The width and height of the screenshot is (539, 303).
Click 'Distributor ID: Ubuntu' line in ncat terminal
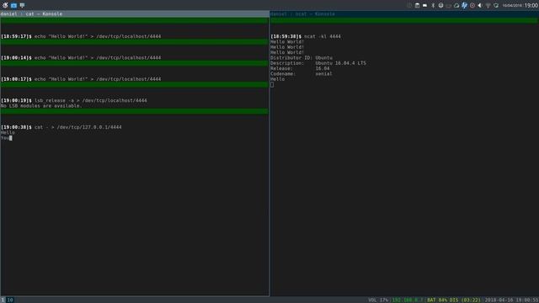click(302, 58)
